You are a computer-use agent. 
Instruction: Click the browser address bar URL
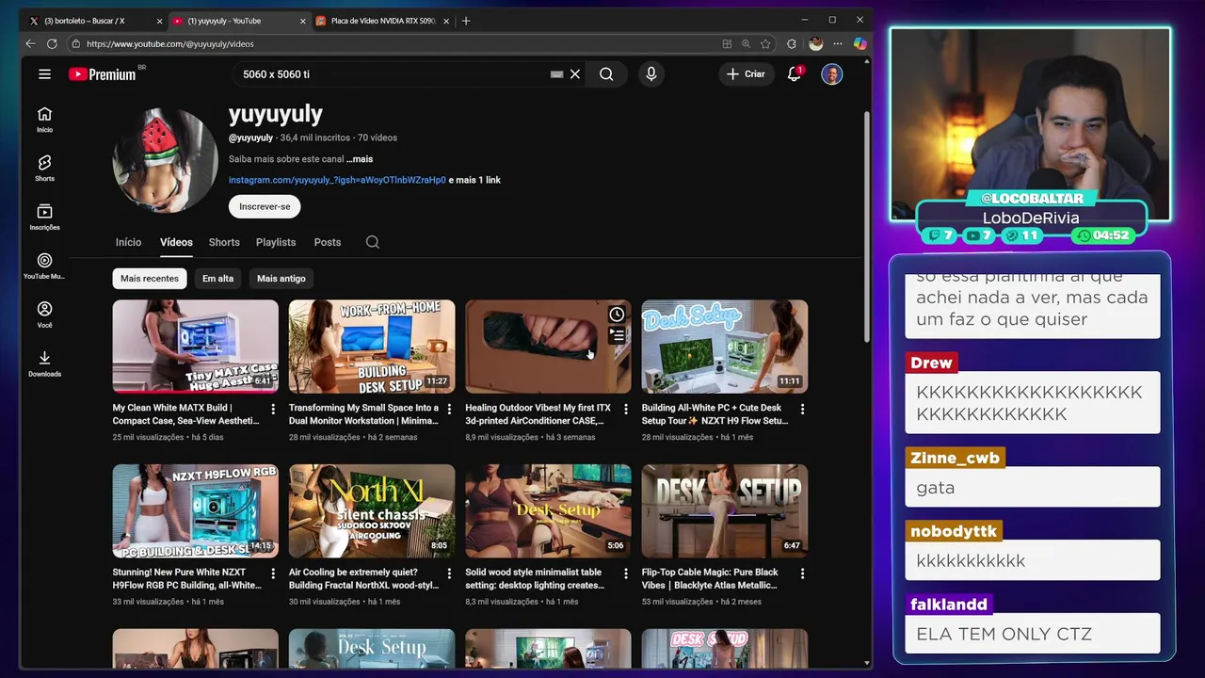pos(170,43)
